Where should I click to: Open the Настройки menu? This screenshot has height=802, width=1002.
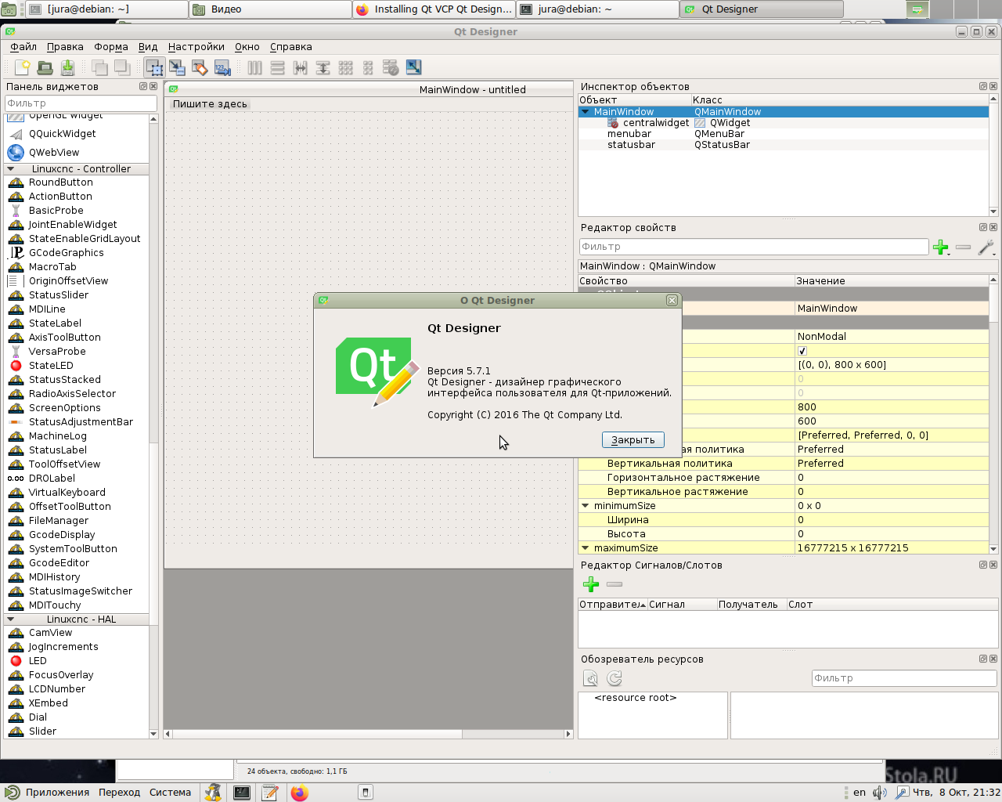tap(196, 47)
